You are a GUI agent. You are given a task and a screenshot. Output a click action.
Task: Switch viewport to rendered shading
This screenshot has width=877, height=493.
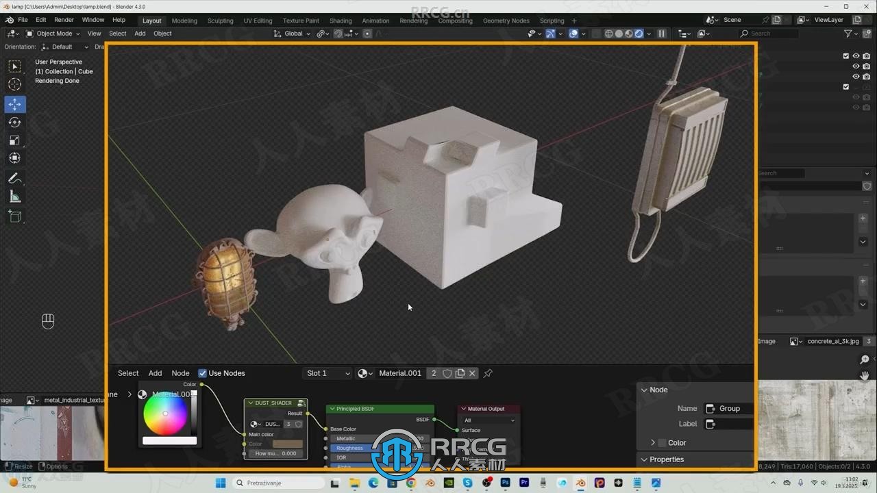coord(639,34)
